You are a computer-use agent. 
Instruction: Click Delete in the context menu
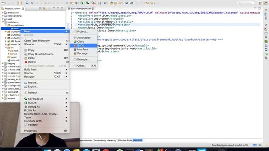pos(45,62)
